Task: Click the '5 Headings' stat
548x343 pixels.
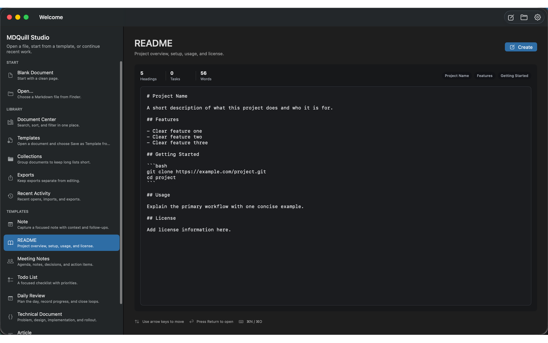Action: pyautogui.click(x=148, y=76)
